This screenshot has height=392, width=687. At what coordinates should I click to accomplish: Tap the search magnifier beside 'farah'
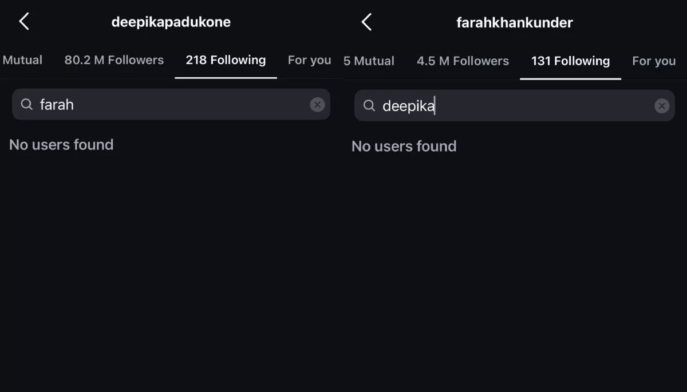[26, 104]
